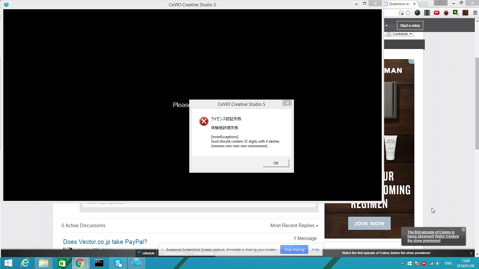The height and width of the screenshot is (269, 479).
Task: Select the Lifestyle tab in the footer bar
Action: 146,253
